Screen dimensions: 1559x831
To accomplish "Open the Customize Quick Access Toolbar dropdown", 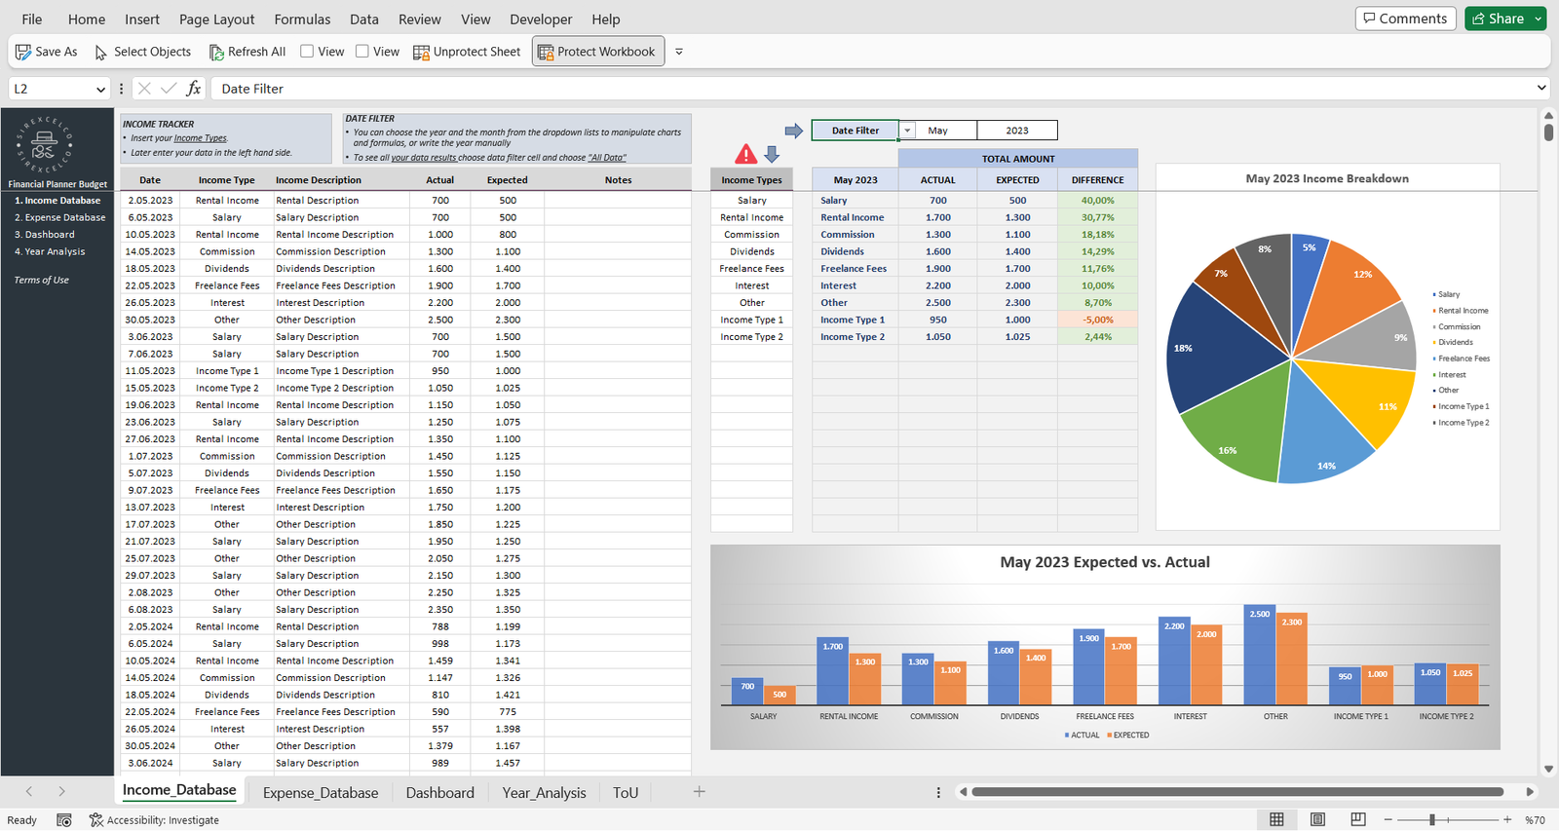I will [679, 52].
